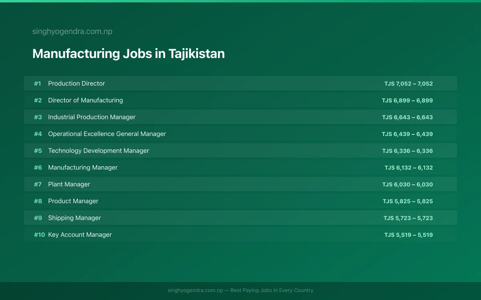Select the Key Account Manager job title
The width and height of the screenshot is (481, 300).
(x=80, y=235)
